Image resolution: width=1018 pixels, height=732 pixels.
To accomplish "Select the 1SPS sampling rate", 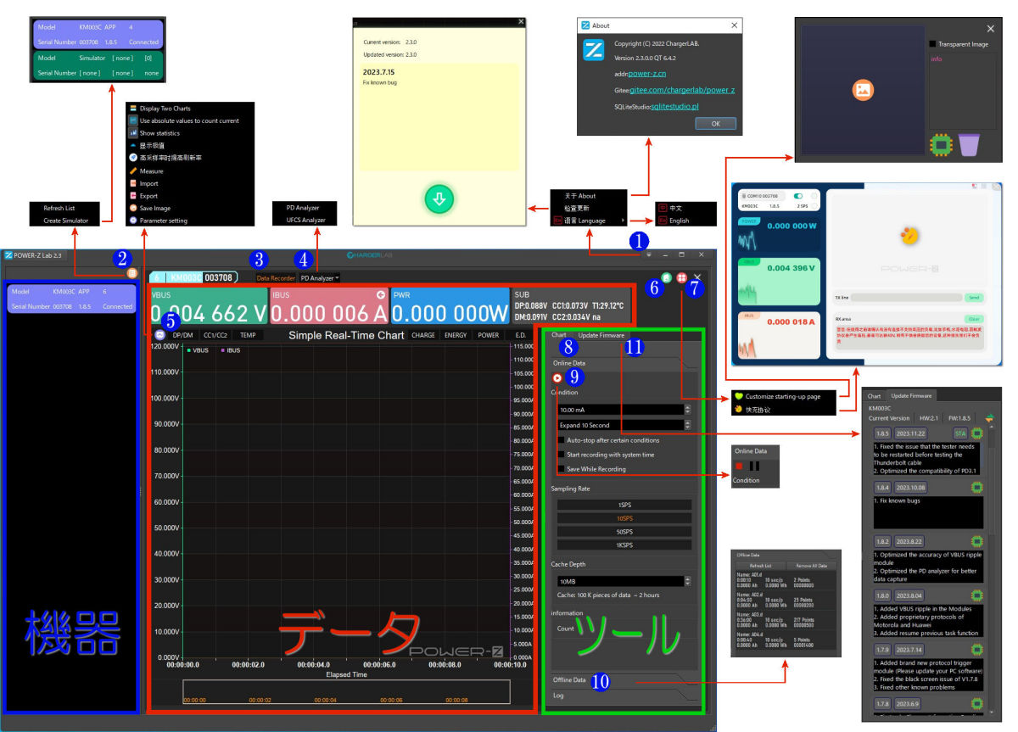I will pyautogui.click(x=624, y=505).
